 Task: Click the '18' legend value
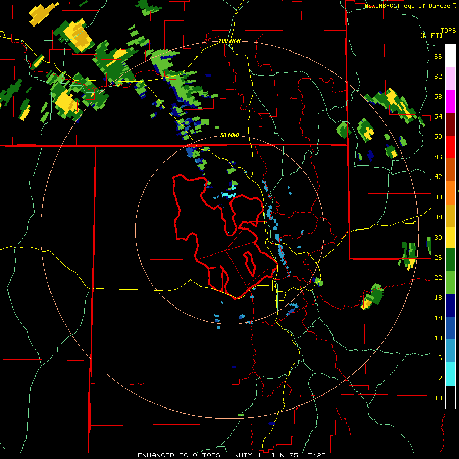click(x=438, y=298)
